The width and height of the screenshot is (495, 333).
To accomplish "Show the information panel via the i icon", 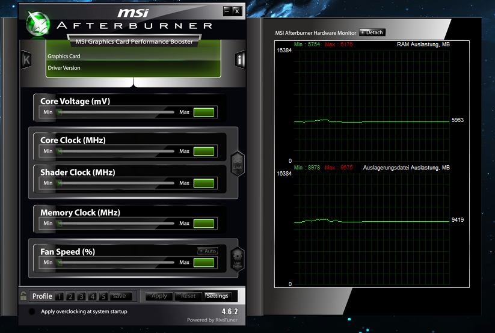I will 240,60.
